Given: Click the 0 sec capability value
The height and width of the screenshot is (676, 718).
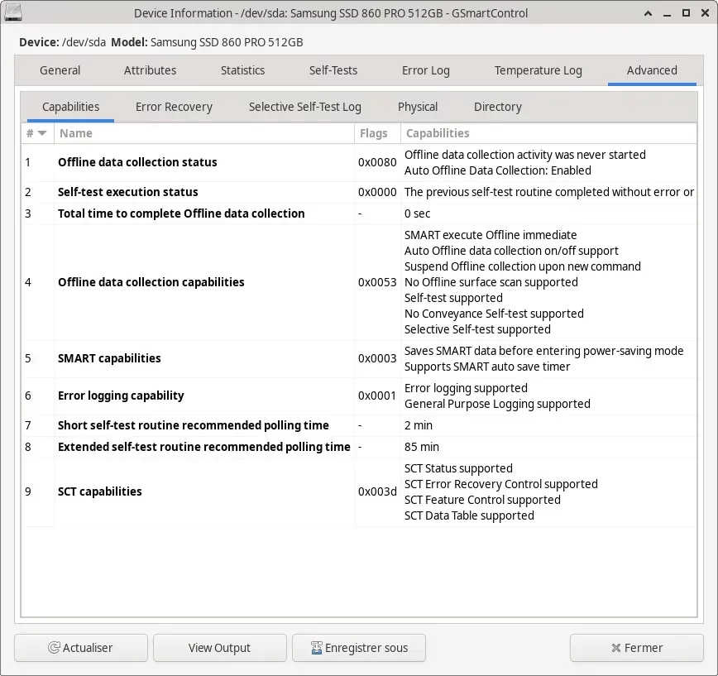Looking at the screenshot, I should [417, 213].
